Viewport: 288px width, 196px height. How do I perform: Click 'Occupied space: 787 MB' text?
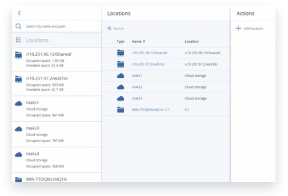[x=45, y=141]
